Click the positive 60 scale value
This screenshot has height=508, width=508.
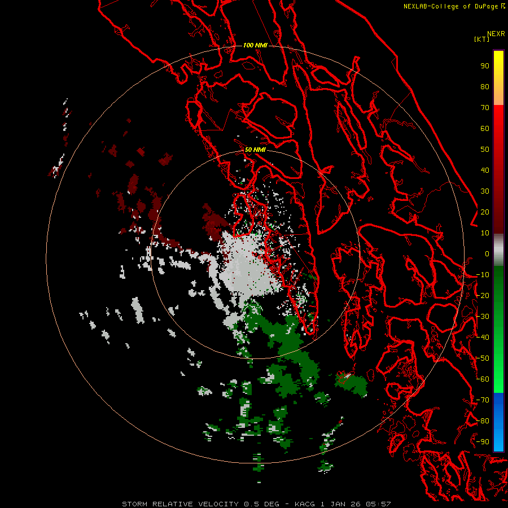point(485,128)
